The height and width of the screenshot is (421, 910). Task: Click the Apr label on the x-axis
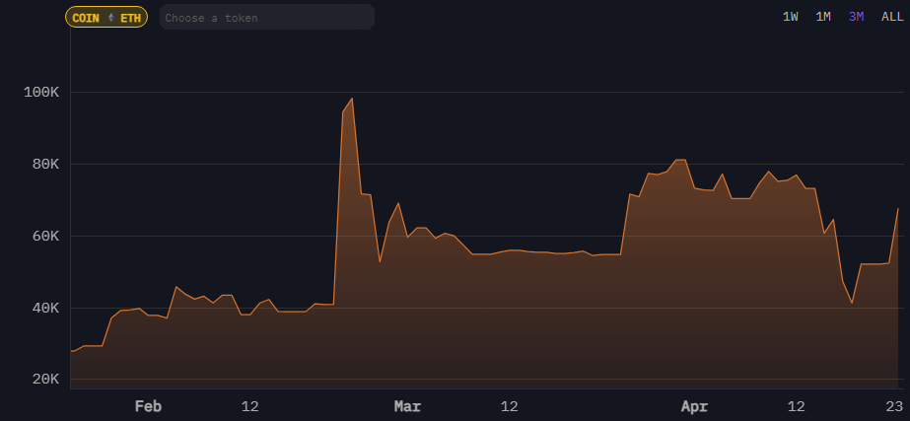click(x=694, y=406)
